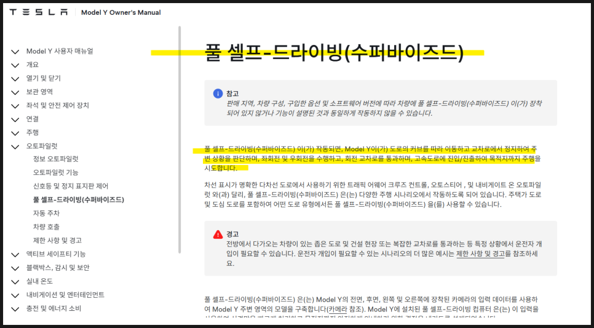Open 보관 영역 sidebar section
The height and width of the screenshot is (328, 594).
click(x=39, y=92)
